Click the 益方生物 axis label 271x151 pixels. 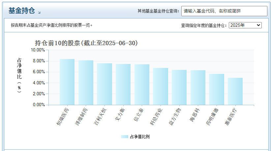[x=175, y=117]
